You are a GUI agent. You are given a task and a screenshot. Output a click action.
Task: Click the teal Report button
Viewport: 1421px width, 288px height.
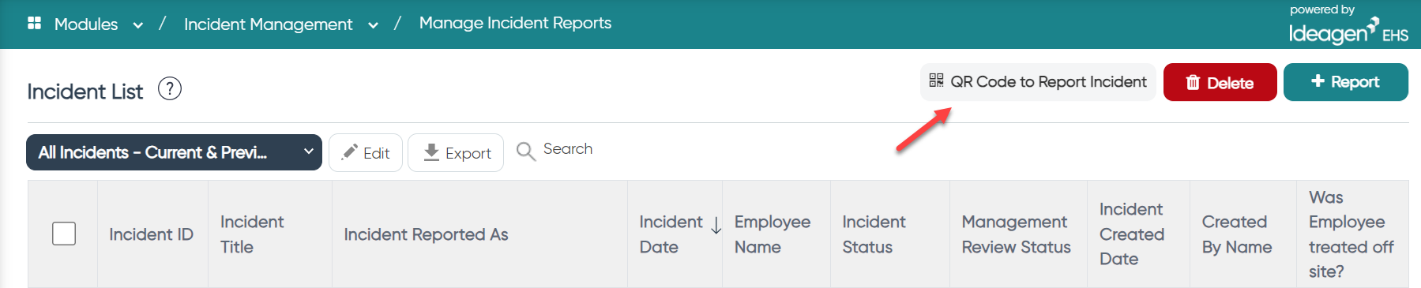point(1345,82)
